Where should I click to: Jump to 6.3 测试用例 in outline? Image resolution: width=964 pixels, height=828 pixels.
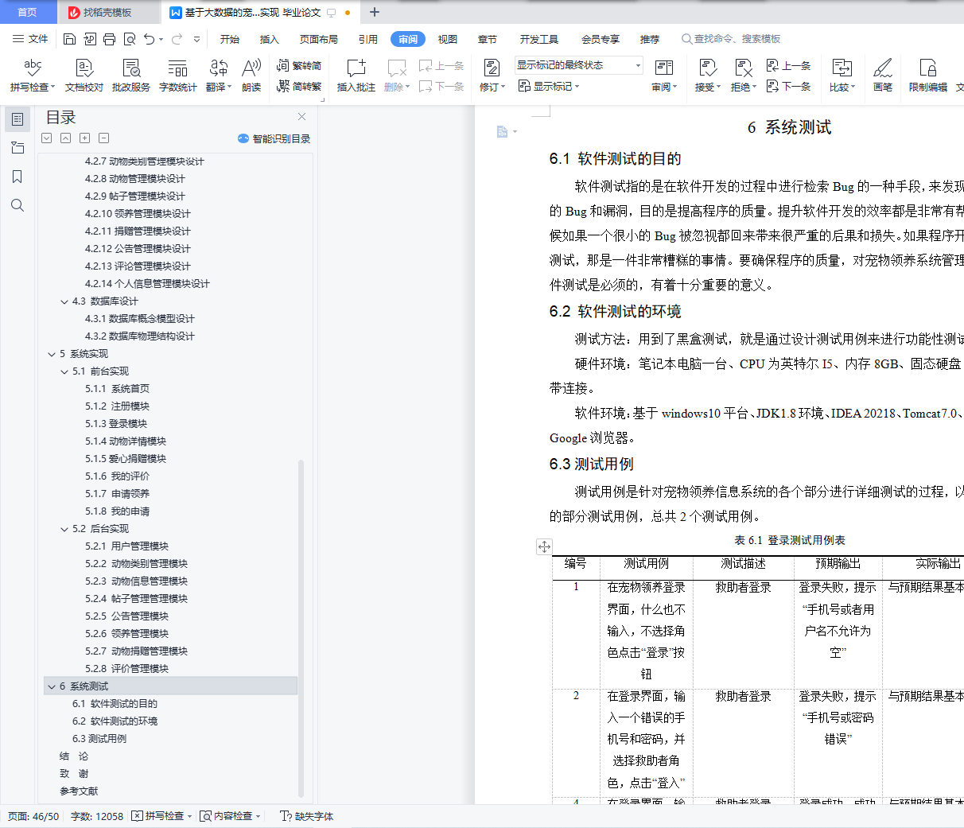tap(99, 739)
